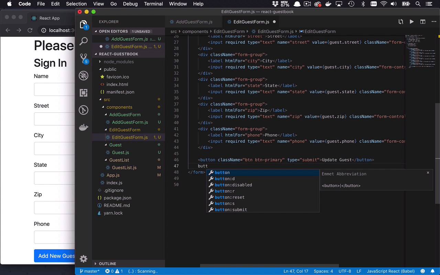Click the JavaScript React (Babel) language mode
This screenshot has width=440, height=275.
point(390,271)
